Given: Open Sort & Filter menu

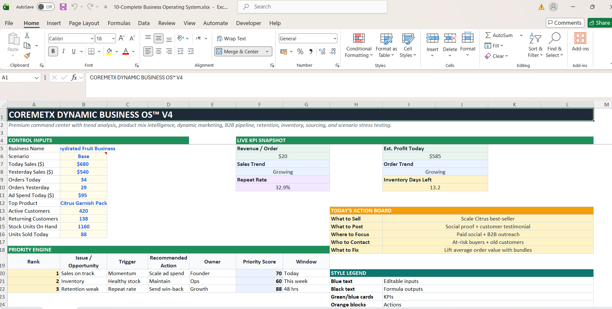Looking at the screenshot, I should click(535, 46).
